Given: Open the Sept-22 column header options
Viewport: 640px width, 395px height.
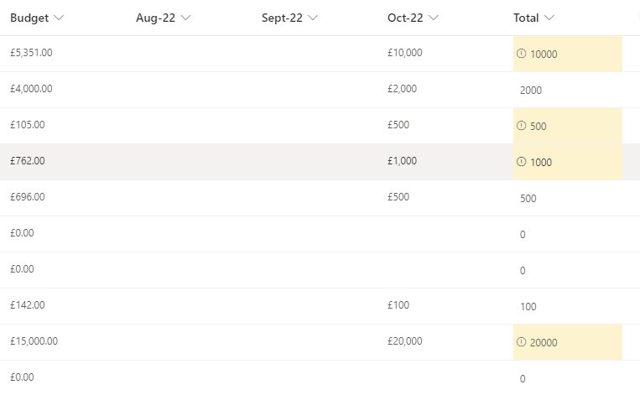Looking at the screenshot, I should coord(313,18).
